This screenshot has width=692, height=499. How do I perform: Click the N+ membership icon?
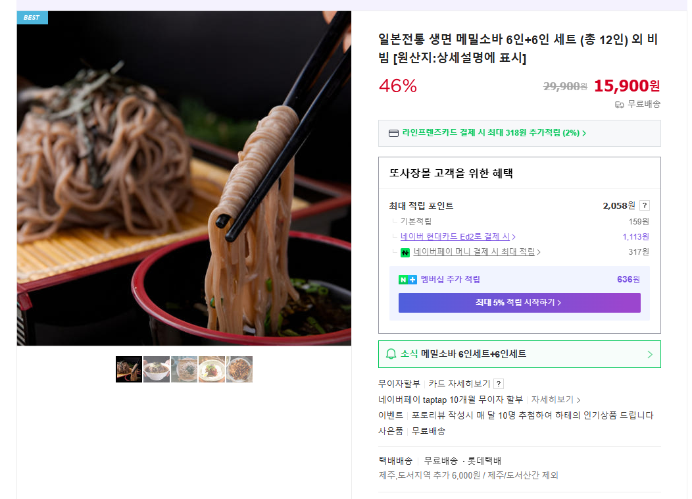pyautogui.click(x=407, y=280)
